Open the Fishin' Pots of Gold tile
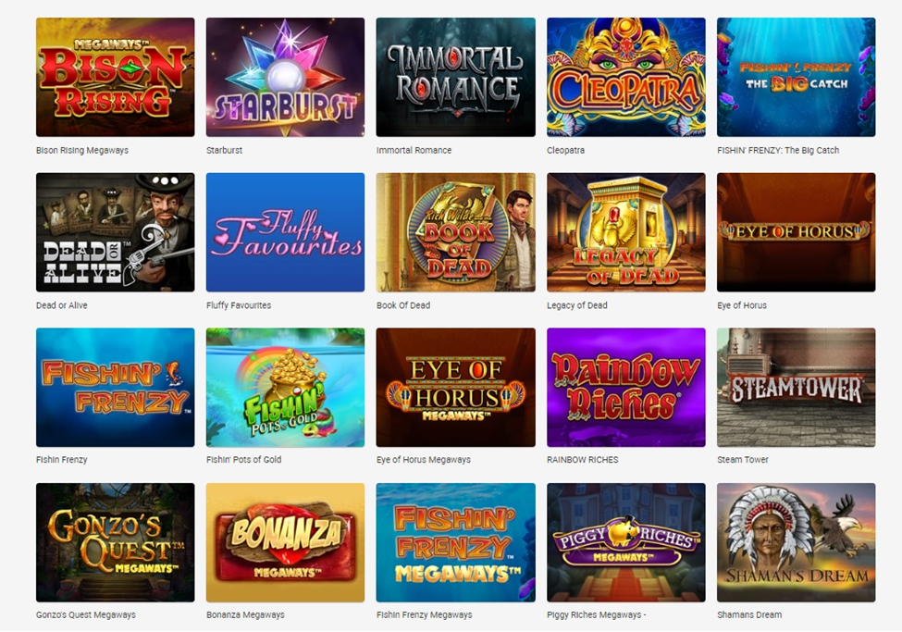This screenshot has width=902, height=632. (x=285, y=388)
